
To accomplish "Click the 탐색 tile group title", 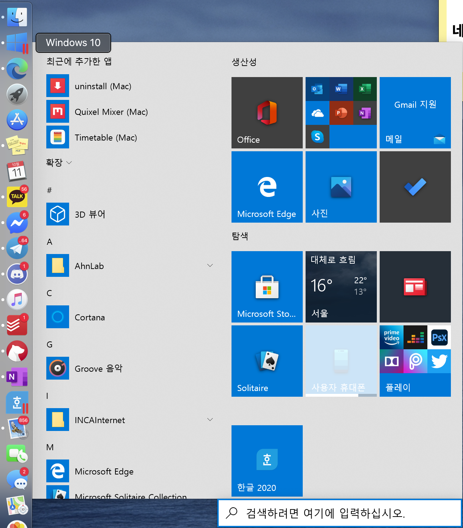I will (x=240, y=236).
